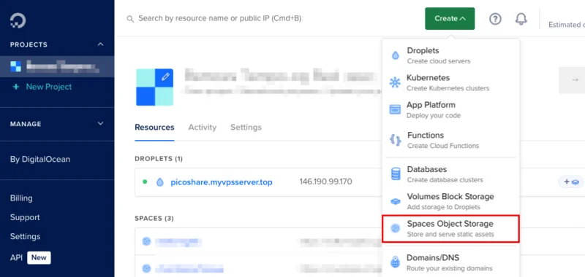Click the App Platform window icon

point(395,109)
